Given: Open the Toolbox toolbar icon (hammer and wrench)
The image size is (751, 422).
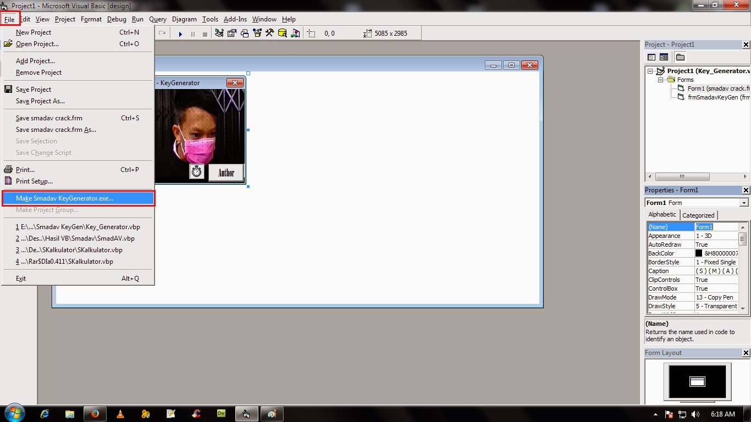Looking at the screenshot, I should tap(269, 33).
